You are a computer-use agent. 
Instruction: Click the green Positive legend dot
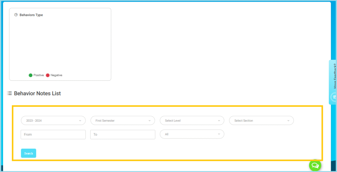[x=31, y=75]
